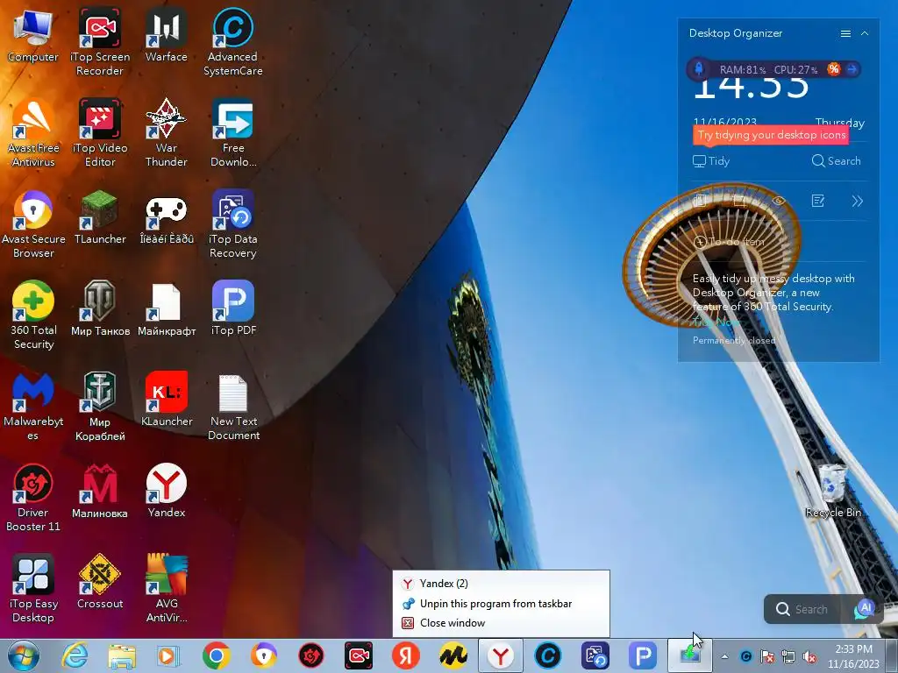Select the War Thunder desktop shortcut
The width and height of the screenshot is (898, 673).
pos(166,133)
